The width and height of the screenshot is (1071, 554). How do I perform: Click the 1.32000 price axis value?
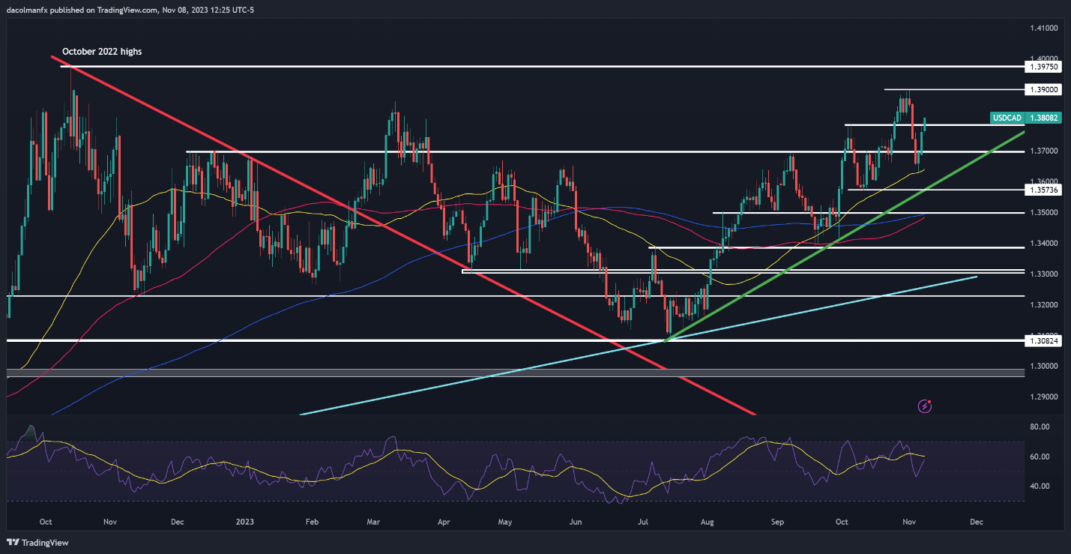1043,304
